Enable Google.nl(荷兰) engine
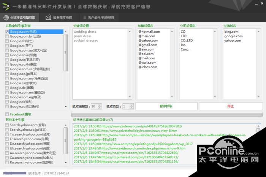 (7, 46)
